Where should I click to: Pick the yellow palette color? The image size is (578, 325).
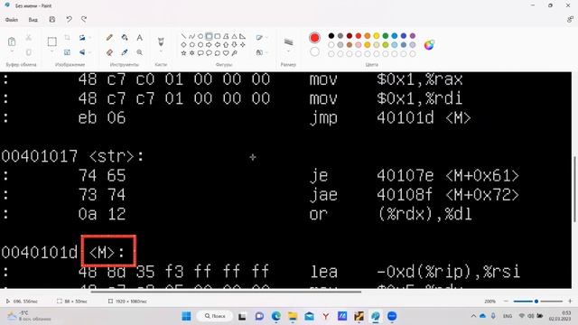coord(377,36)
